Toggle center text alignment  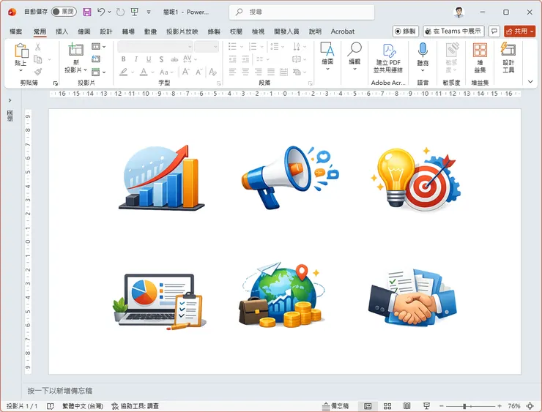[x=245, y=72]
